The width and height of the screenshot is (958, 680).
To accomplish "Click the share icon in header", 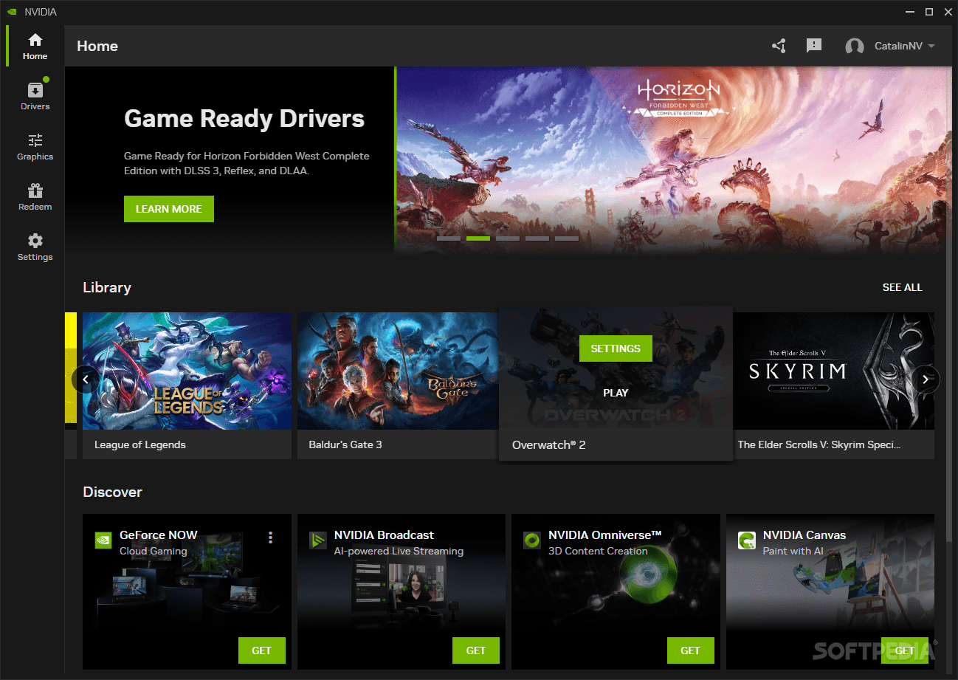I will tap(779, 46).
